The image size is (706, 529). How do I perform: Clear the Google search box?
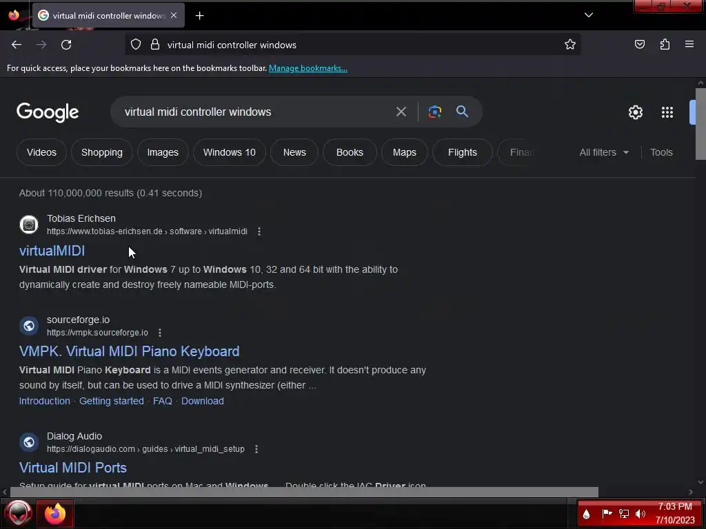(x=401, y=112)
